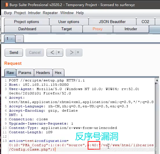Click the 'POST //scripts/setup.php HTTP/1.1' line

(47, 80)
